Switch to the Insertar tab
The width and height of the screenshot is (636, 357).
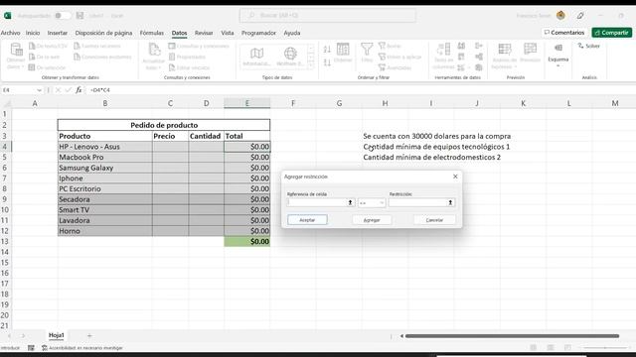(x=58, y=33)
